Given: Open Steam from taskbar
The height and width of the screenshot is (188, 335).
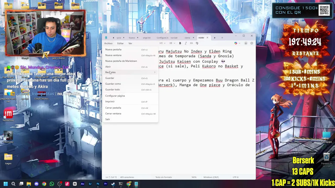Looking at the screenshot, I should pyautogui.click(x=113, y=184).
